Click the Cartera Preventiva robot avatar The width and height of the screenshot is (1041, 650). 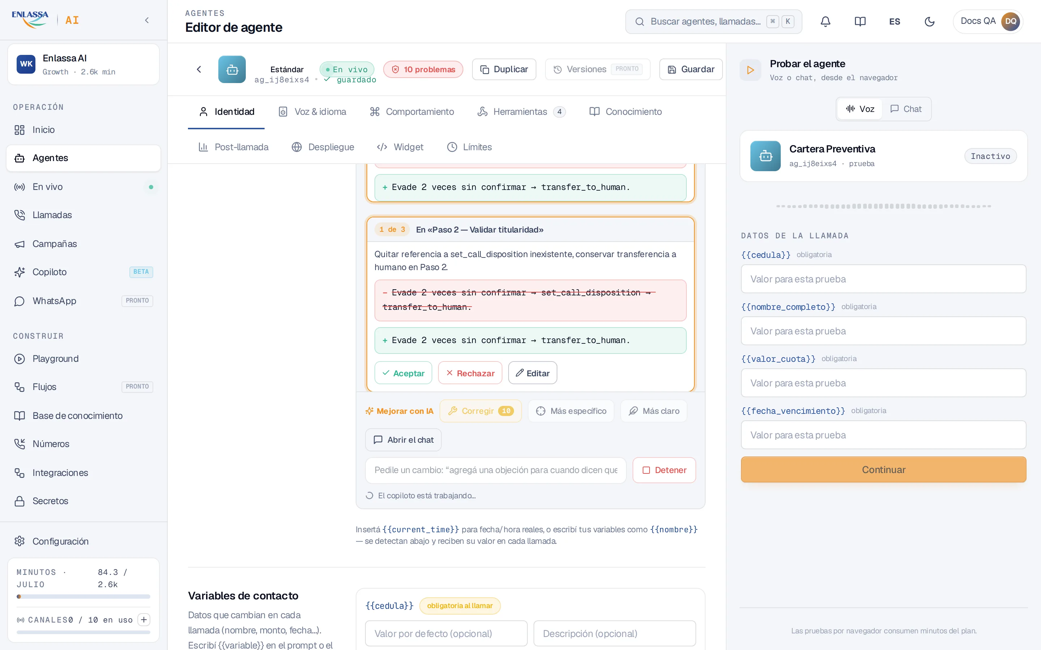(x=765, y=156)
